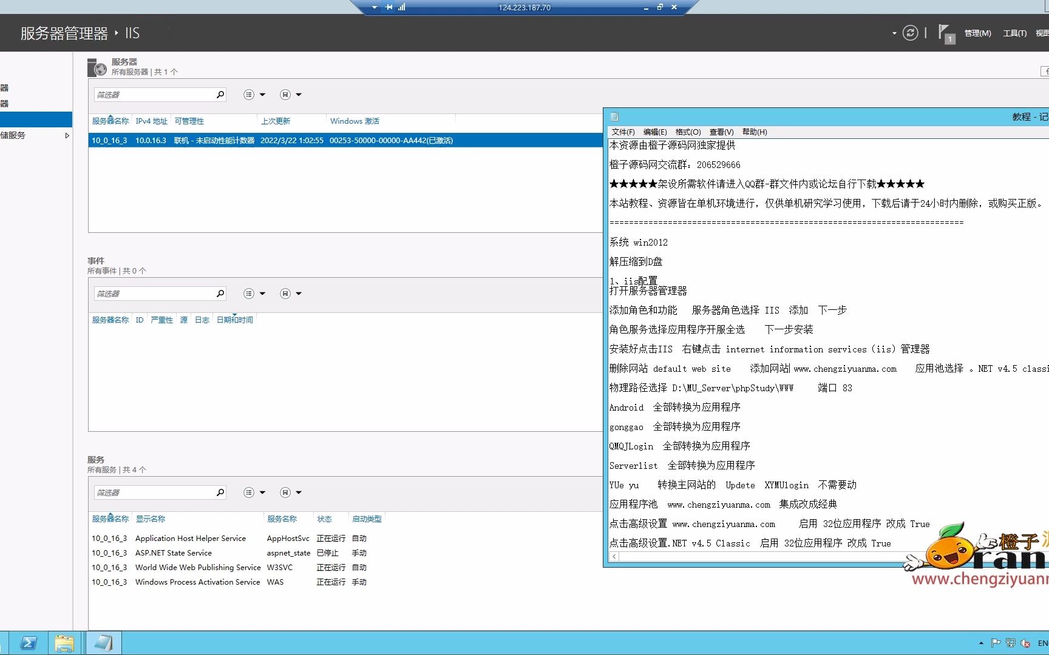Open the notifications flag icon
Image resolution: width=1049 pixels, height=655 pixels.
(x=946, y=33)
